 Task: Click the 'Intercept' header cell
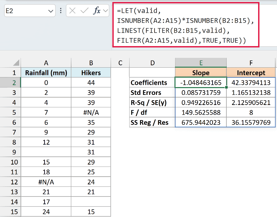point(251,73)
